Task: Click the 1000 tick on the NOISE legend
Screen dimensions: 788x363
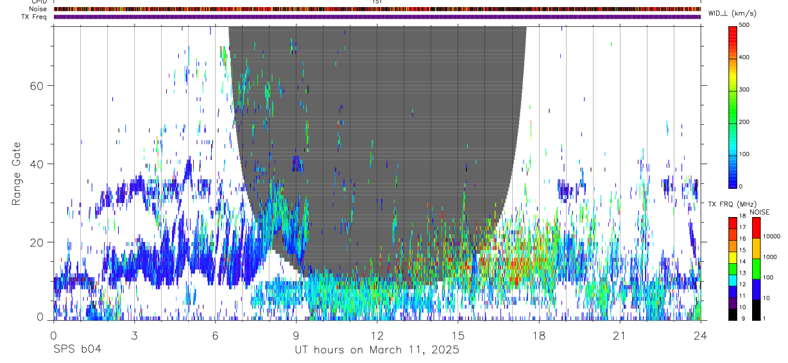Action: 771,257
